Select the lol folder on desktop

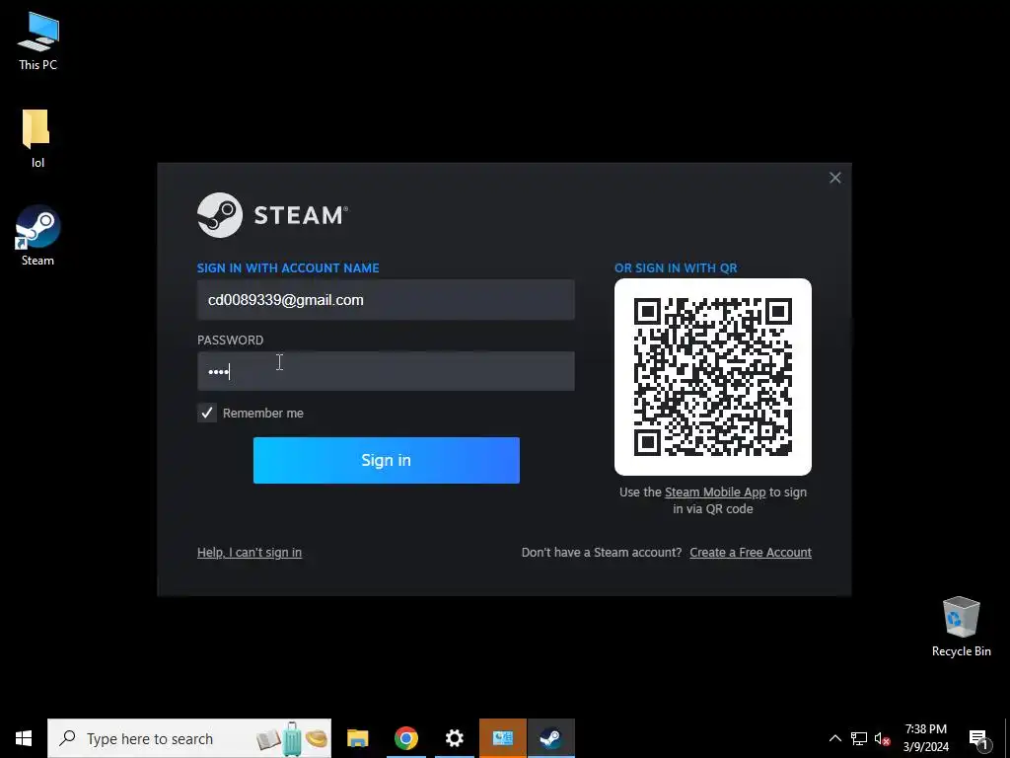point(37,138)
